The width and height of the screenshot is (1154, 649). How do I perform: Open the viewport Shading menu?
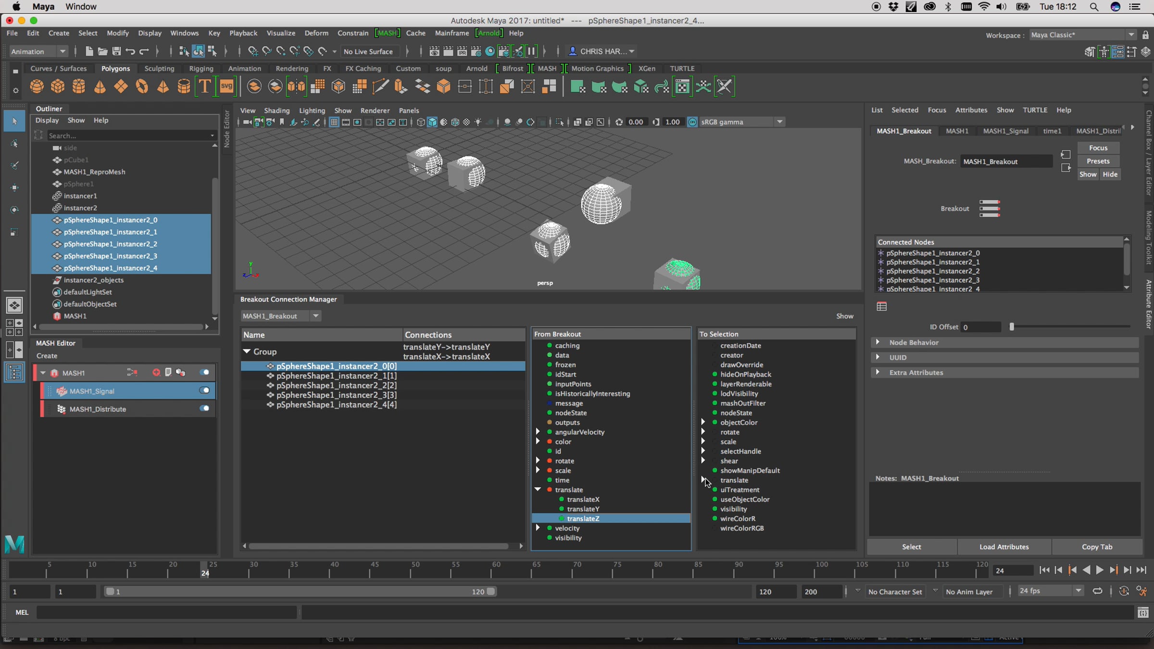click(277, 111)
